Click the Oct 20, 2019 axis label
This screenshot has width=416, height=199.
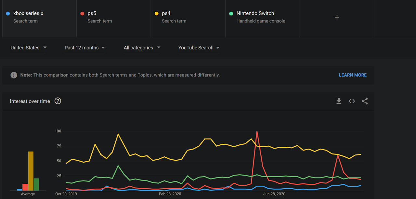click(x=66, y=194)
